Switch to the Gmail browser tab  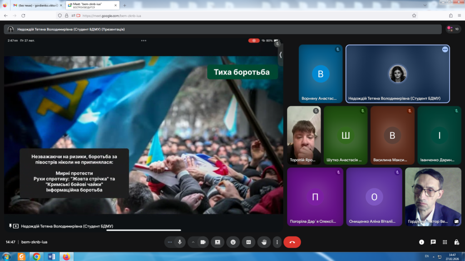coord(35,5)
